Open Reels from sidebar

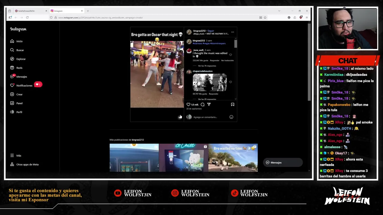(16, 68)
